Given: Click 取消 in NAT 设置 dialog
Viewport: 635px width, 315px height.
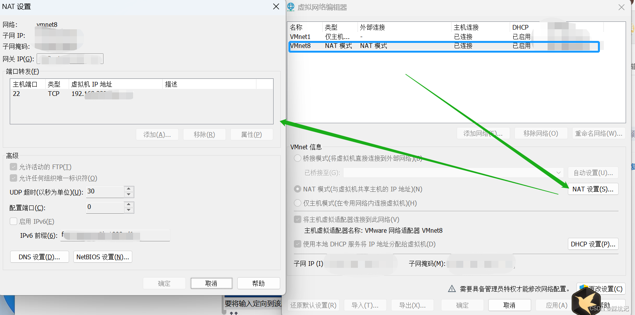Looking at the screenshot, I should tap(212, 283).
